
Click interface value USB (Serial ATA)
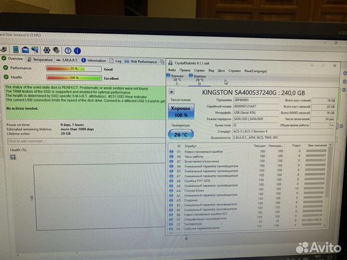256,113
